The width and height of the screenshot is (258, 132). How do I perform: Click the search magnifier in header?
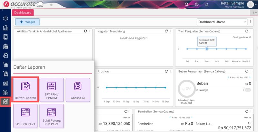pyautogui.click(x=187, y=4)
